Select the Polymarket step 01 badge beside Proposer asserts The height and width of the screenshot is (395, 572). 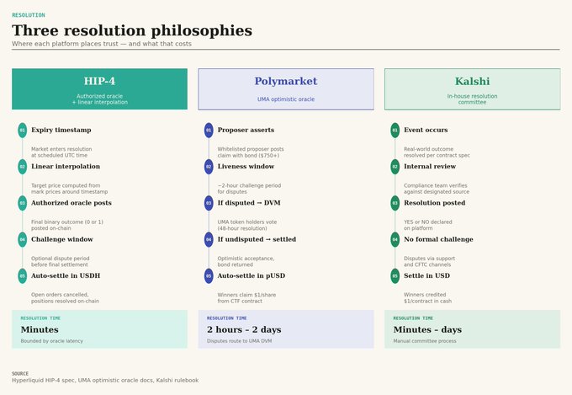click(x=209, y=130)
